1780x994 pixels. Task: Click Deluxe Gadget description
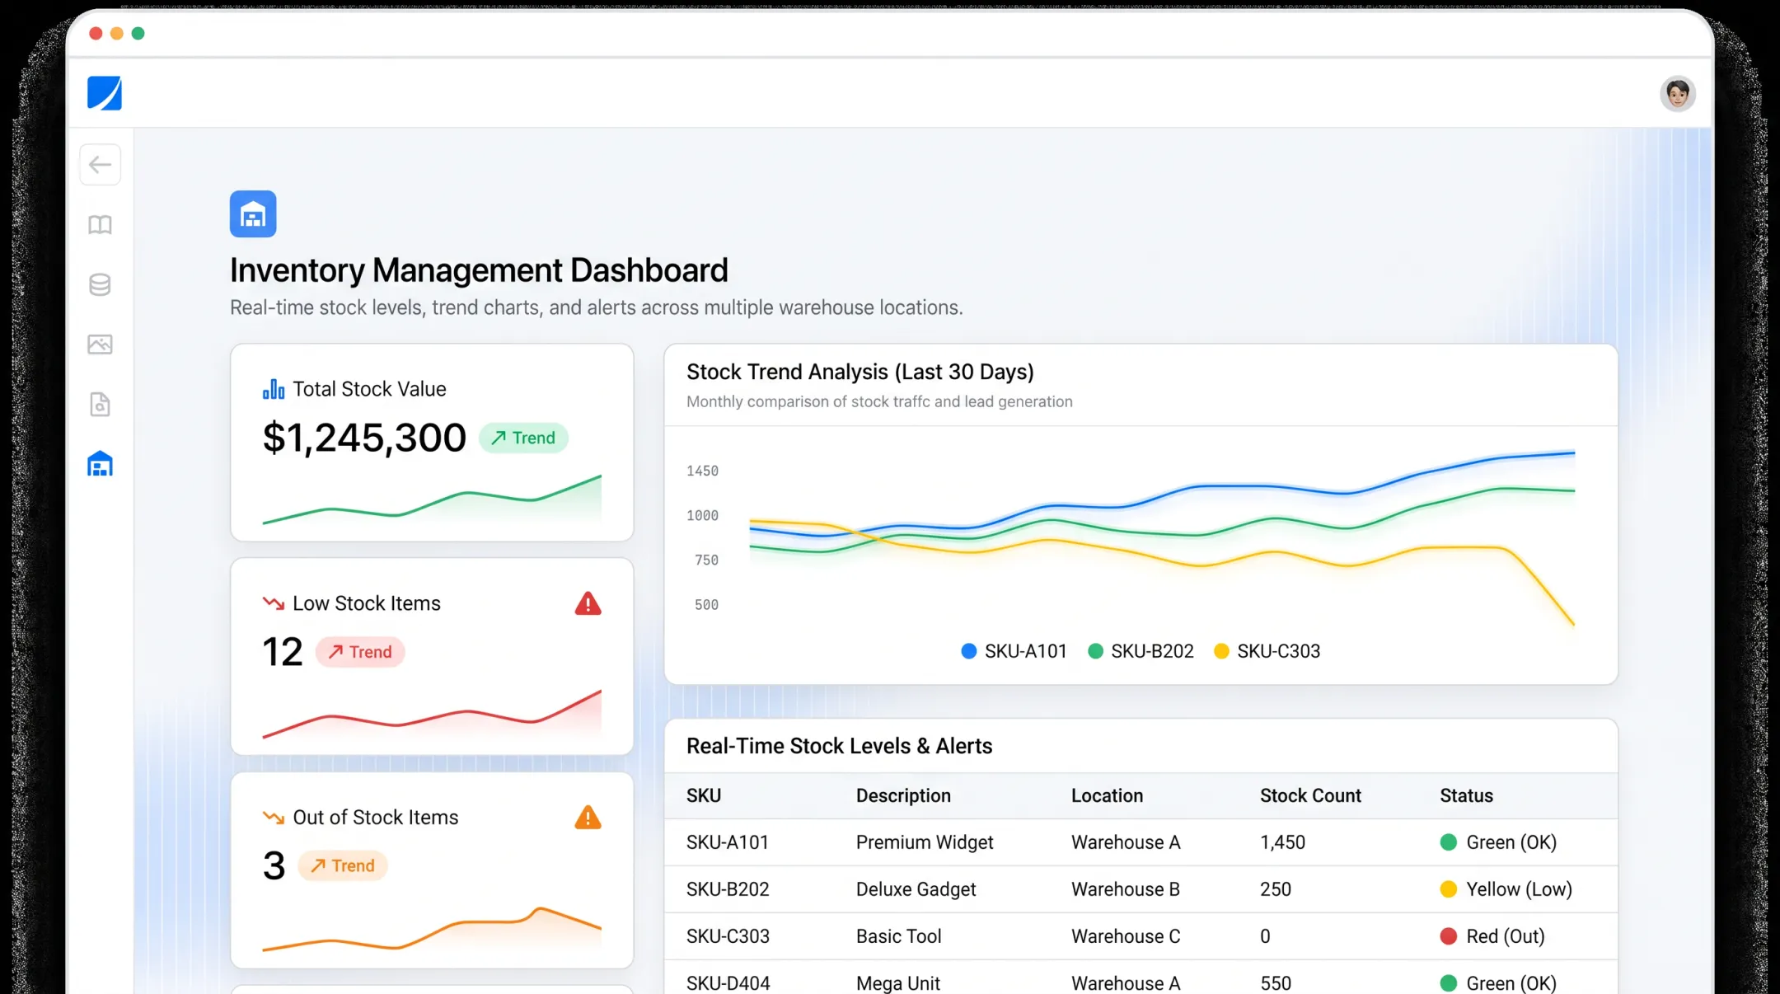tap(916, 889)
